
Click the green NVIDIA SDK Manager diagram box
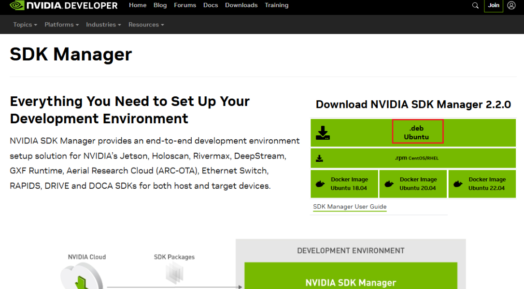tap(351, 276)
